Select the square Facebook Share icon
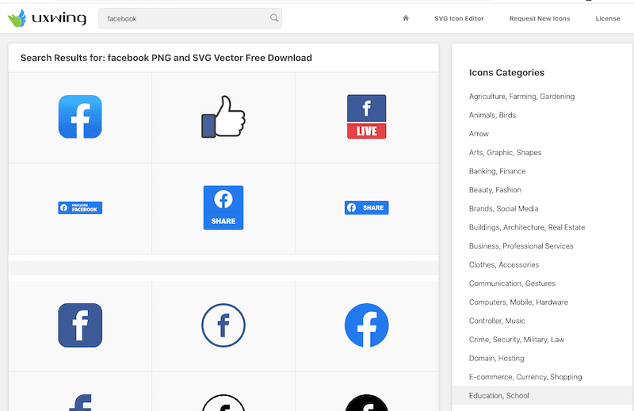Viewport: 634px width, 411px height. [223, 207]
